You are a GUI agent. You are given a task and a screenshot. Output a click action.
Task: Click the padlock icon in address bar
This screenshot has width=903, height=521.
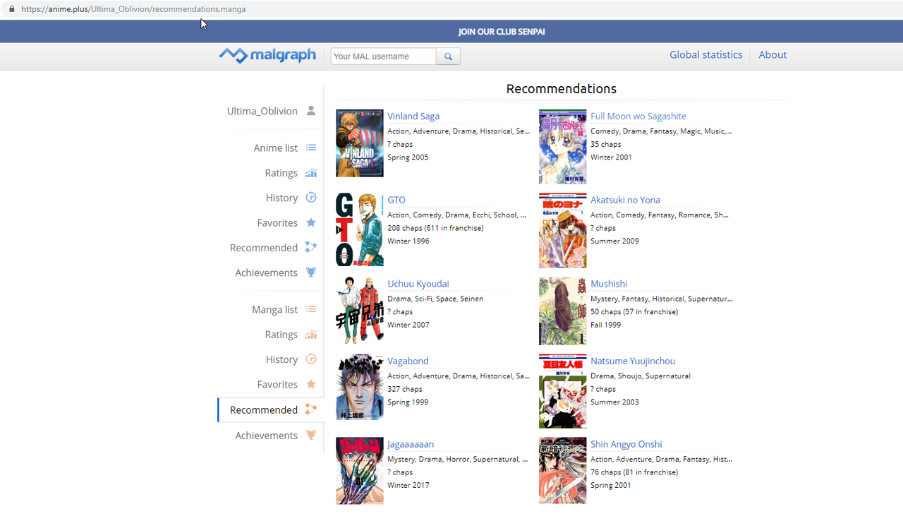(x=11, y=9)
